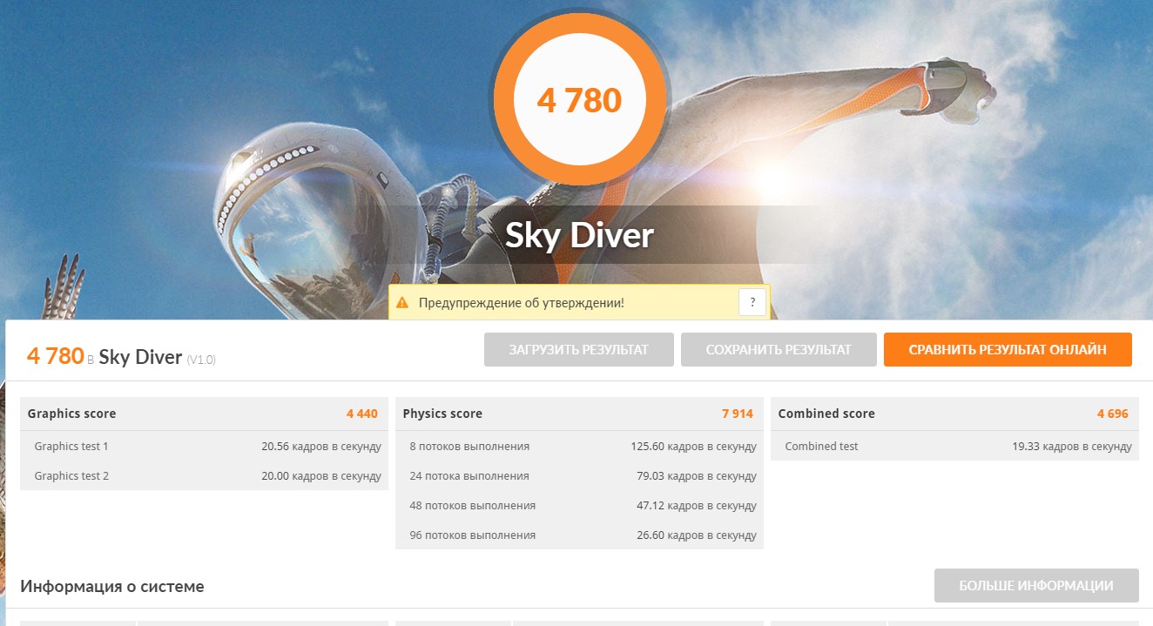
Task: Click the Combined score value 4 696
Action: pyautogui.click(x=1113, y=414)
